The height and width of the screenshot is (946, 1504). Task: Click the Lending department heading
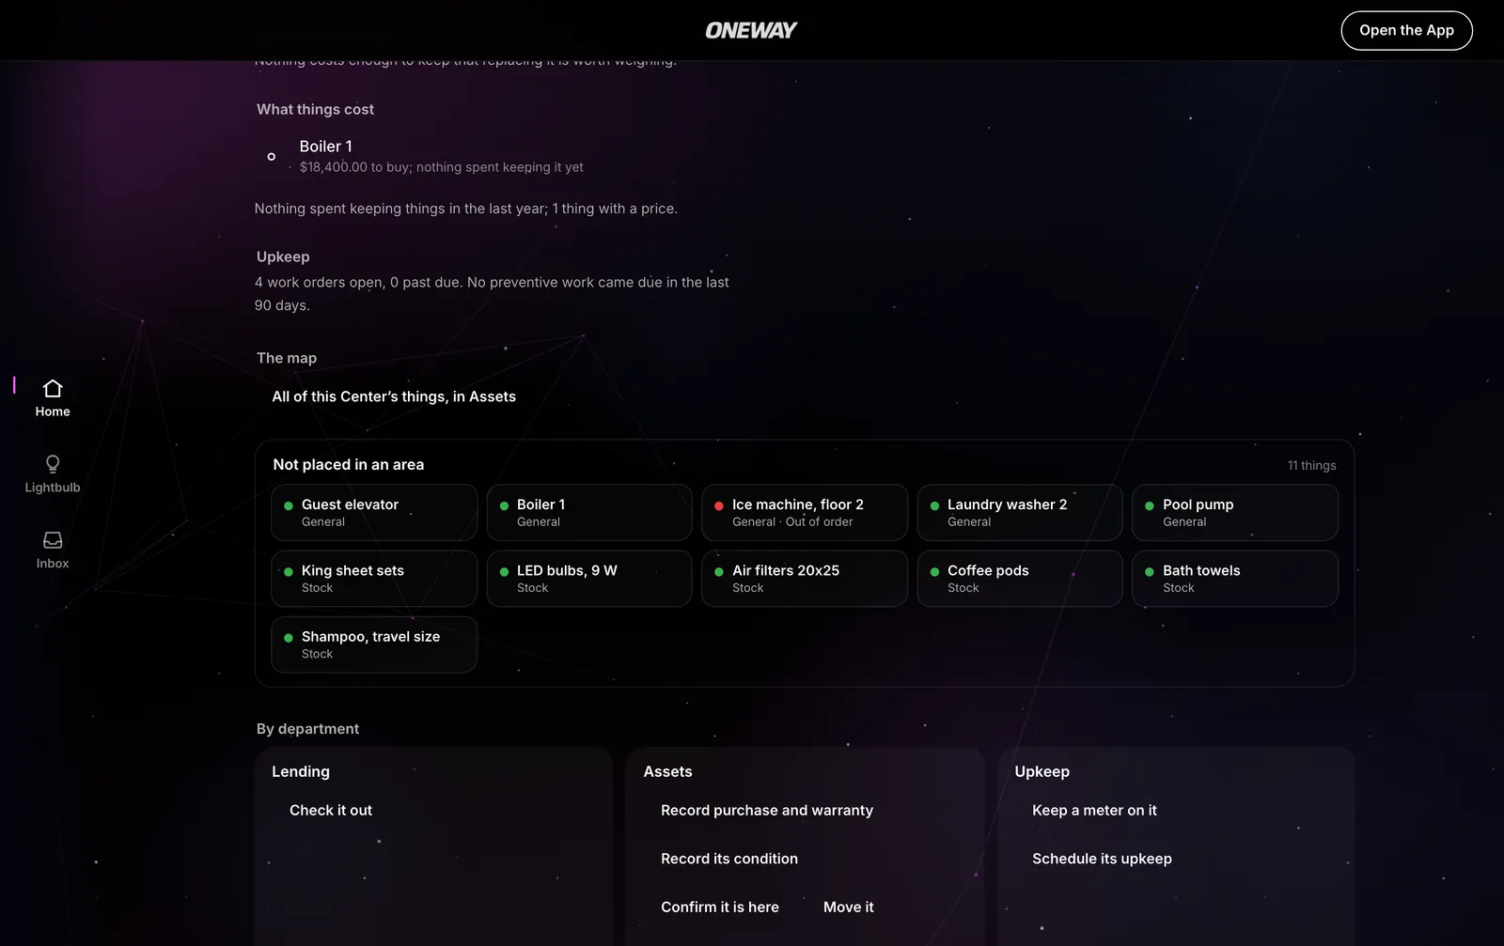[x=301, y=771]
